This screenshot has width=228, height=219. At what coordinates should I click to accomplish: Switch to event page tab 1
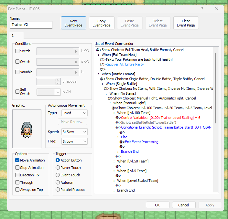13,35
